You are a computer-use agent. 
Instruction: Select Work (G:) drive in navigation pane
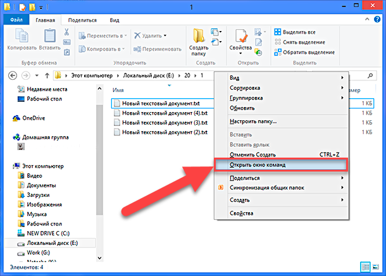34,253
